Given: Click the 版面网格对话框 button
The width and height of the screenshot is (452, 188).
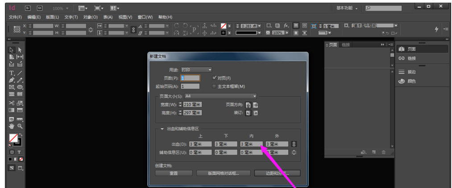Looking at the screenshot, I should (x=224, y=173).
